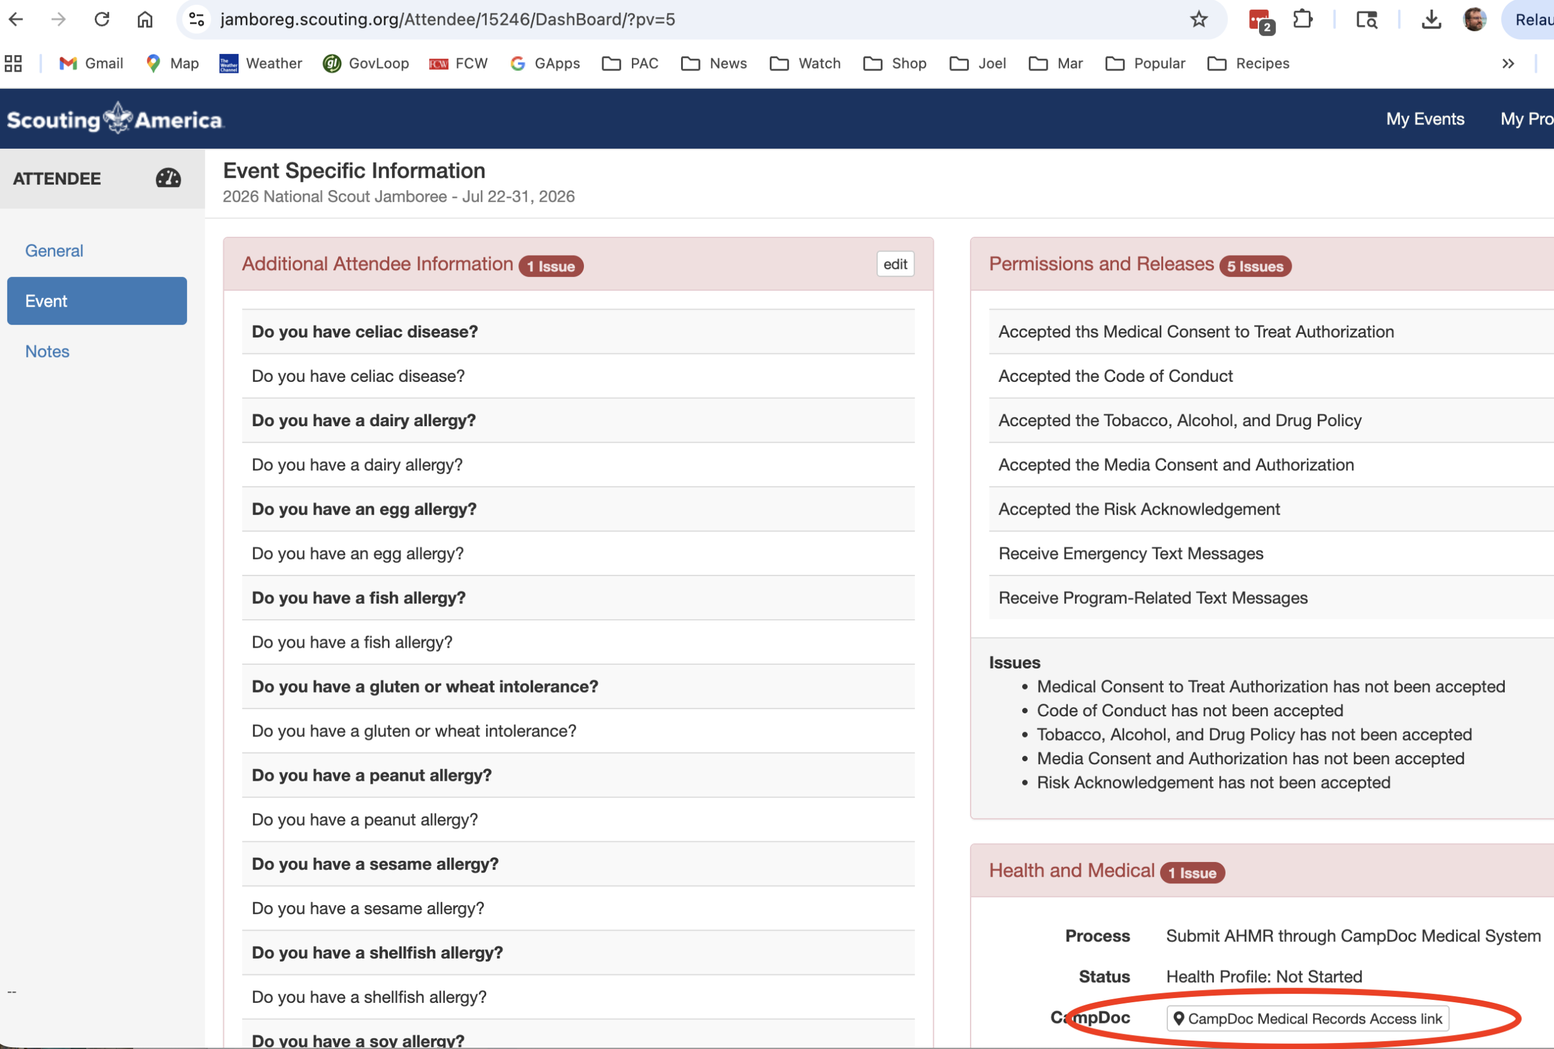1554x1049 pixels.
Task: Open the Notes sidebar tab
Action: point(47,351)
